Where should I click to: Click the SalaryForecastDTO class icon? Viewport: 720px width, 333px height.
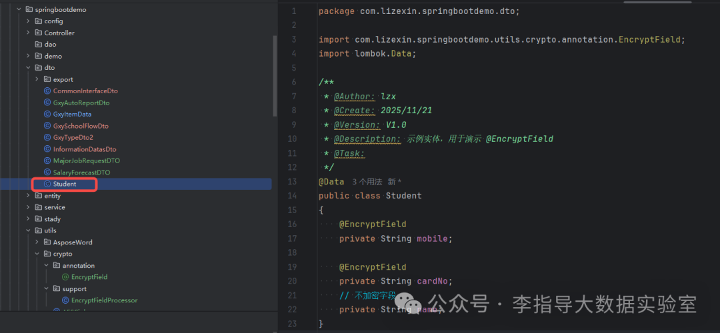click(x=47, y=172)
